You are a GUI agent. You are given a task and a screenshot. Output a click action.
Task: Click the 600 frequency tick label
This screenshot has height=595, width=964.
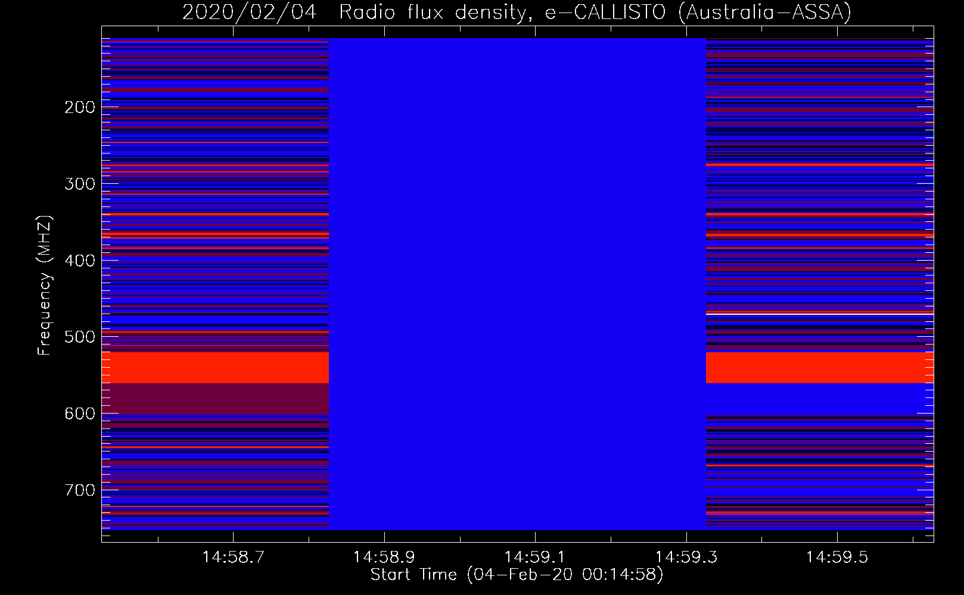pyautogui.click(x=80, y=414)
